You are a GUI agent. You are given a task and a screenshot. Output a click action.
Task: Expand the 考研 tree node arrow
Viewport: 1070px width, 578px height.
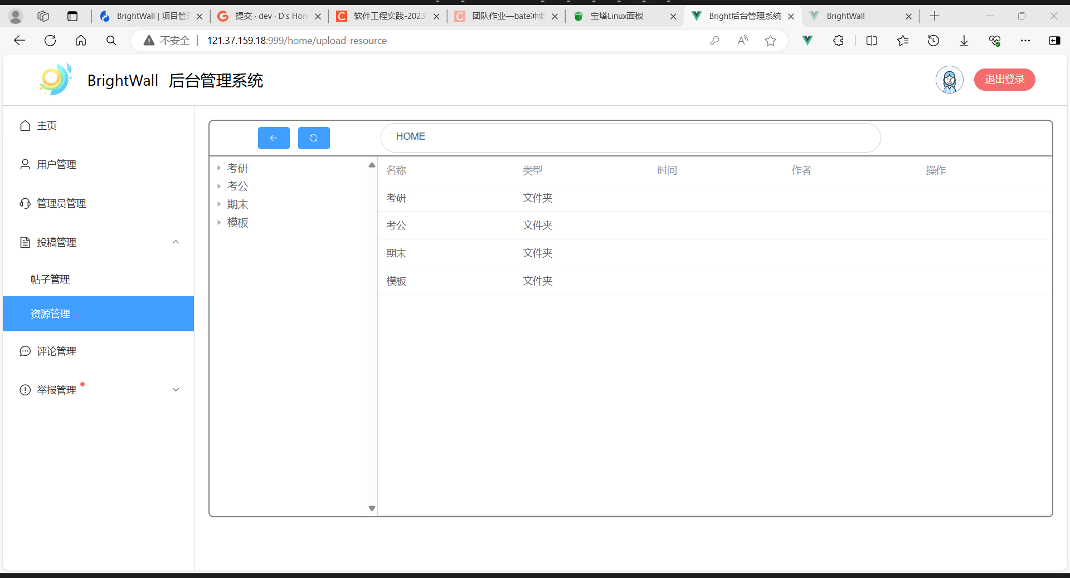(x=219, y=168)
